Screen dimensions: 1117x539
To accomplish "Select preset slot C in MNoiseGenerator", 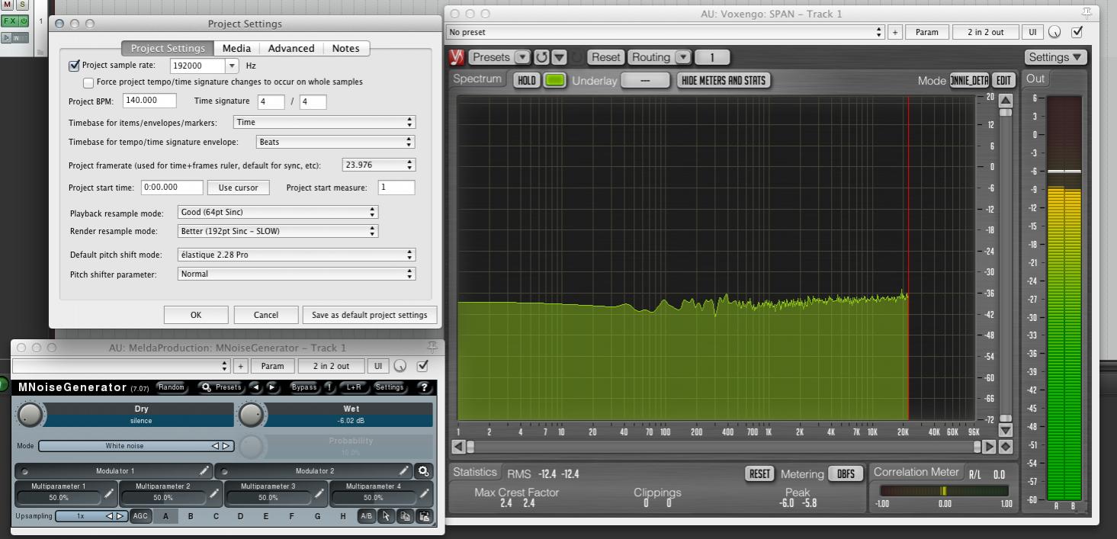I will click(216, 516).
